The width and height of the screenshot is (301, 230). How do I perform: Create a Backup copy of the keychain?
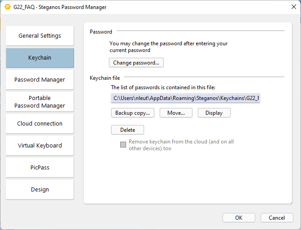[x=132, y=113]
